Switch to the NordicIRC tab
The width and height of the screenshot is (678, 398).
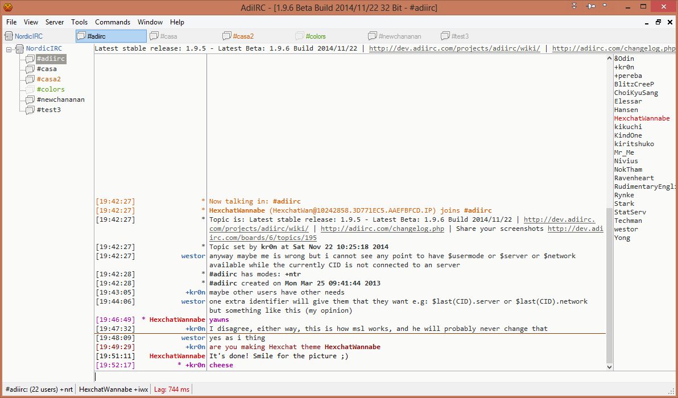39,36
